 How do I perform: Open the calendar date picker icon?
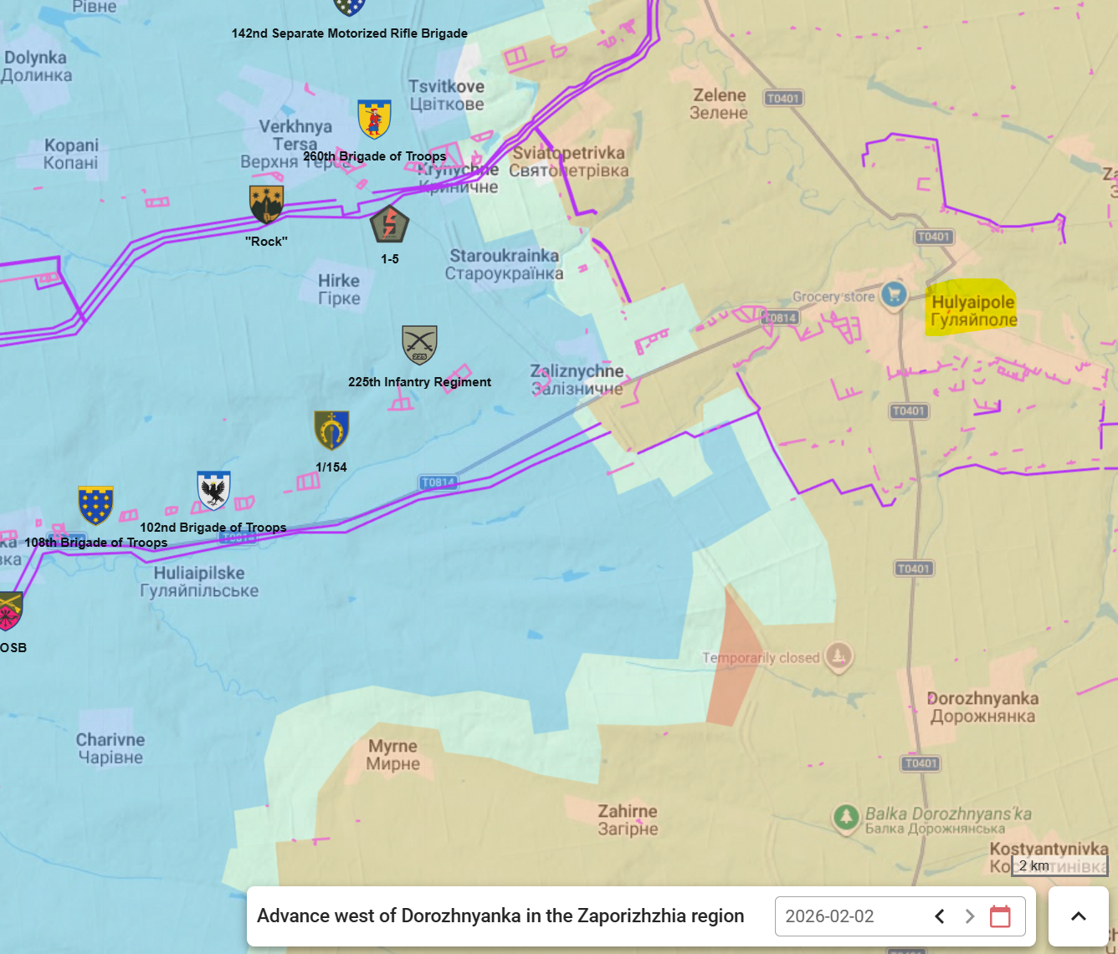(x=1000, y=916)
